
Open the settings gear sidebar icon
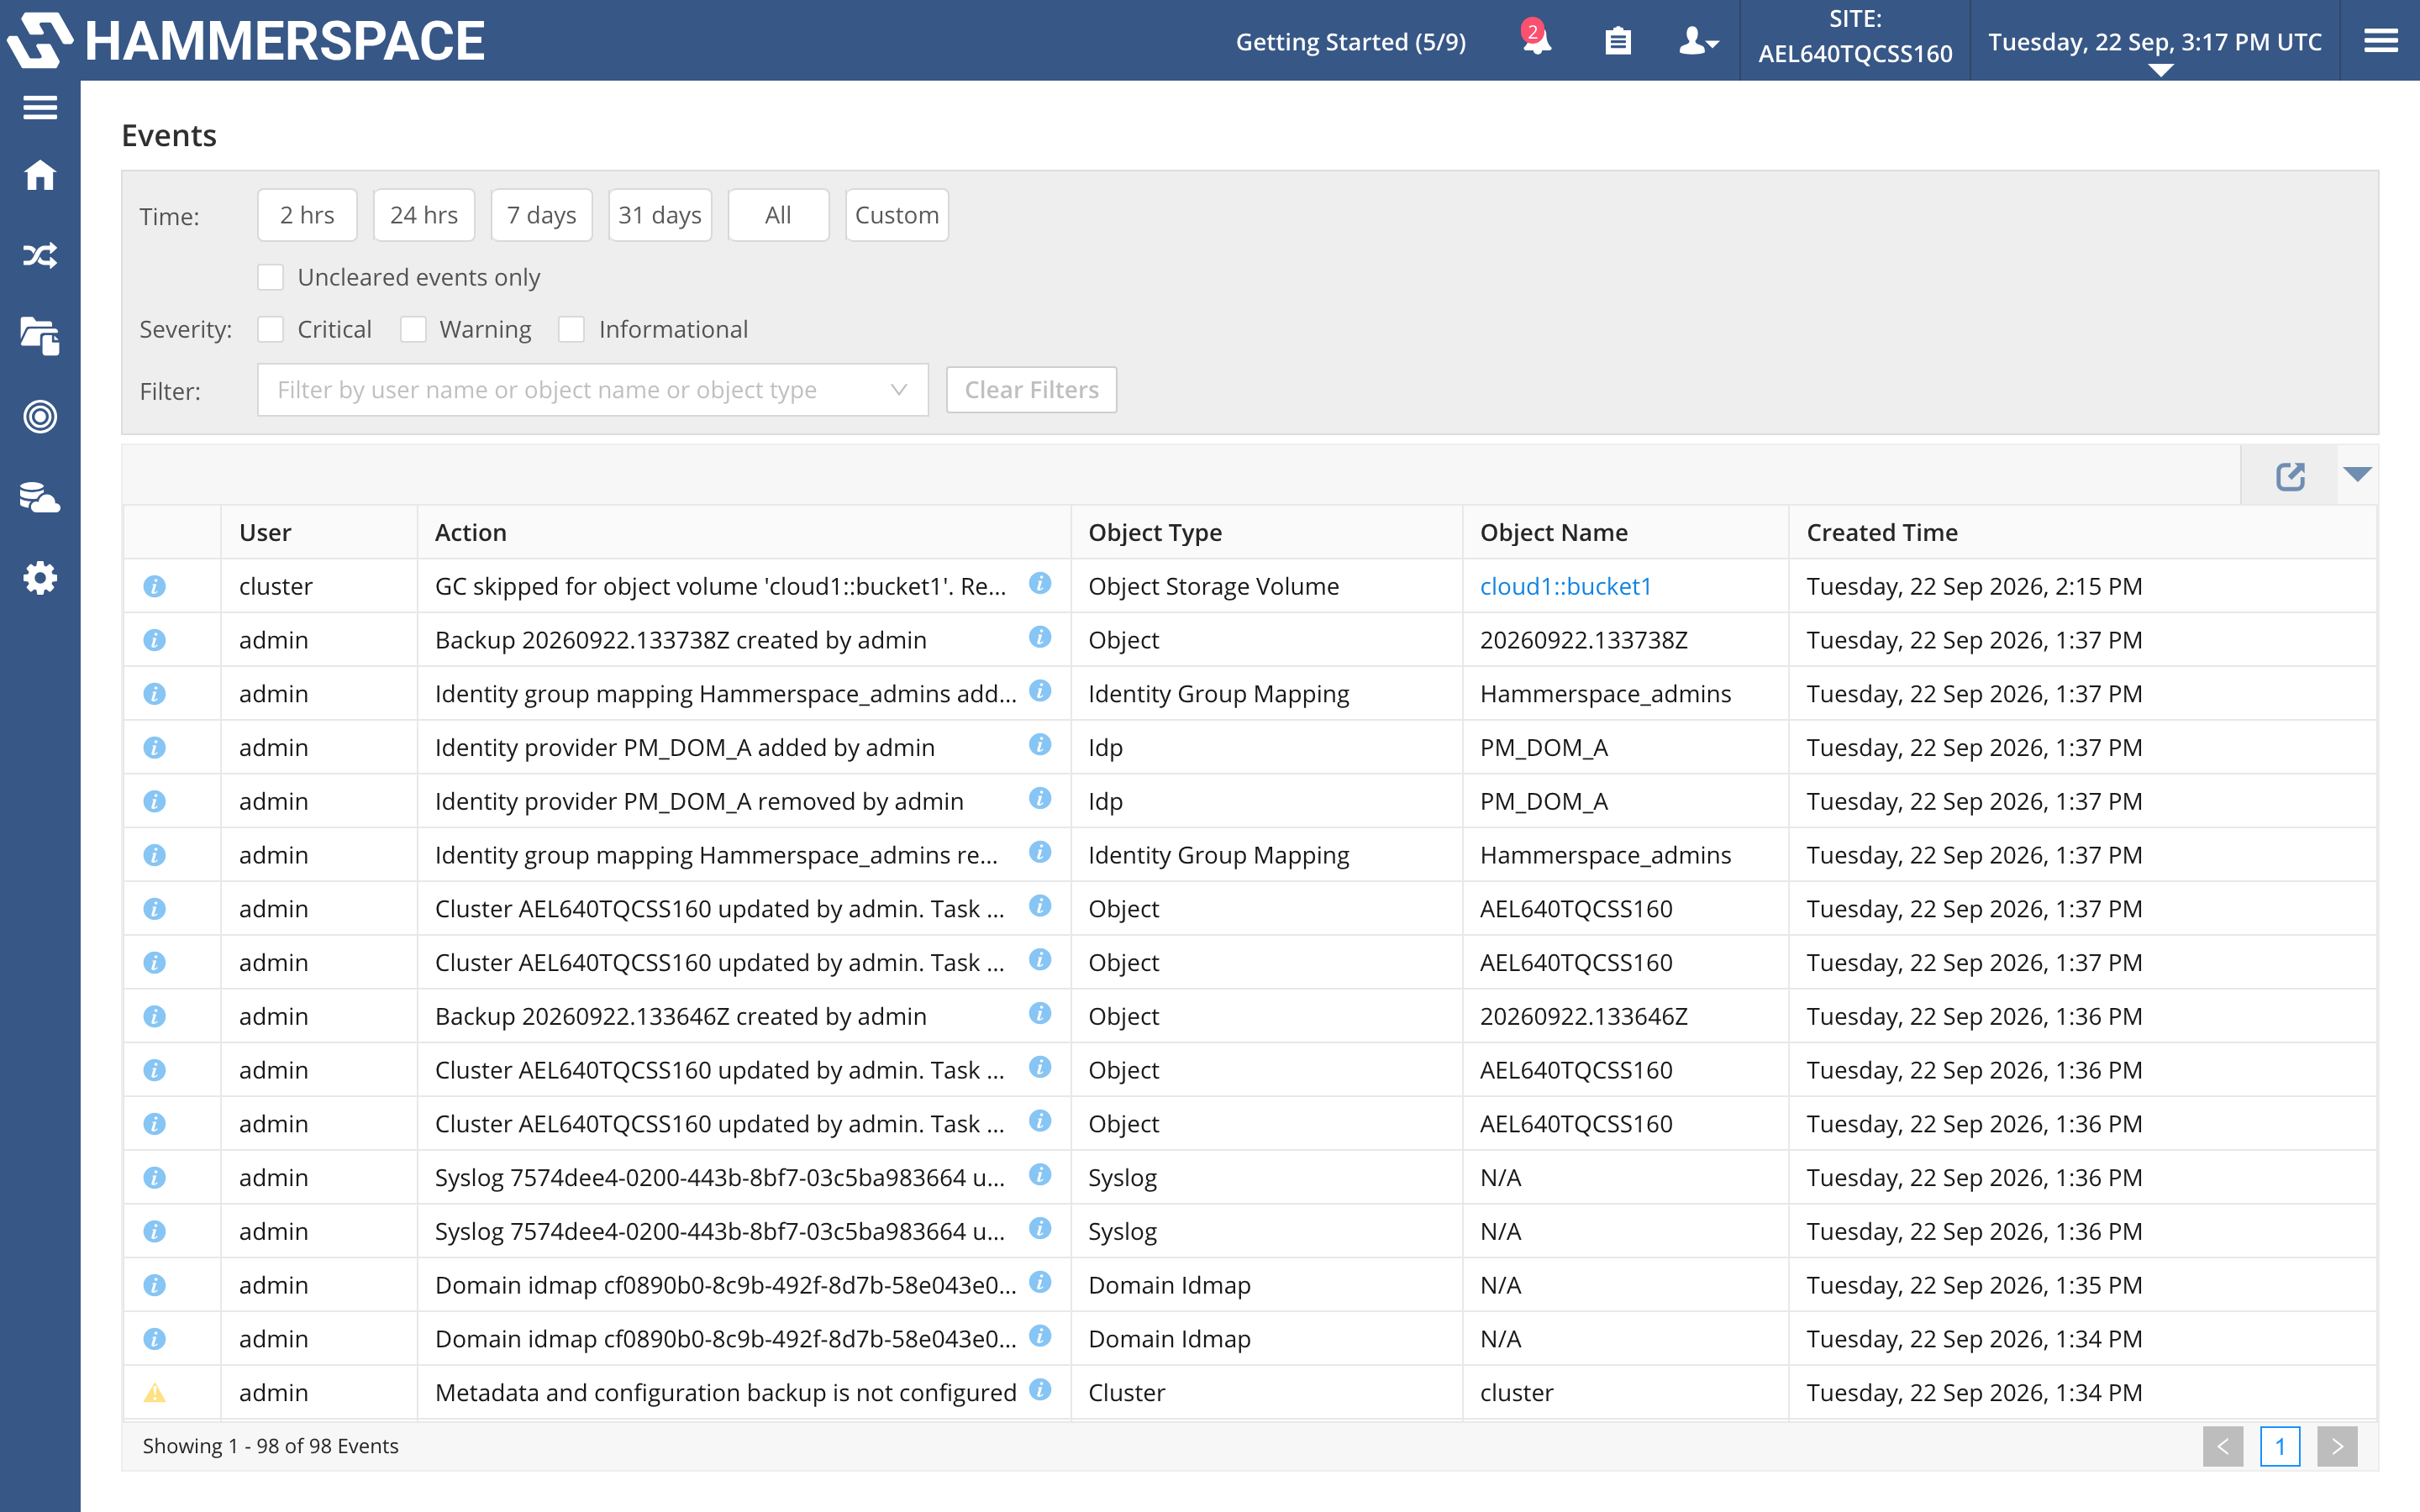[40, 578]
